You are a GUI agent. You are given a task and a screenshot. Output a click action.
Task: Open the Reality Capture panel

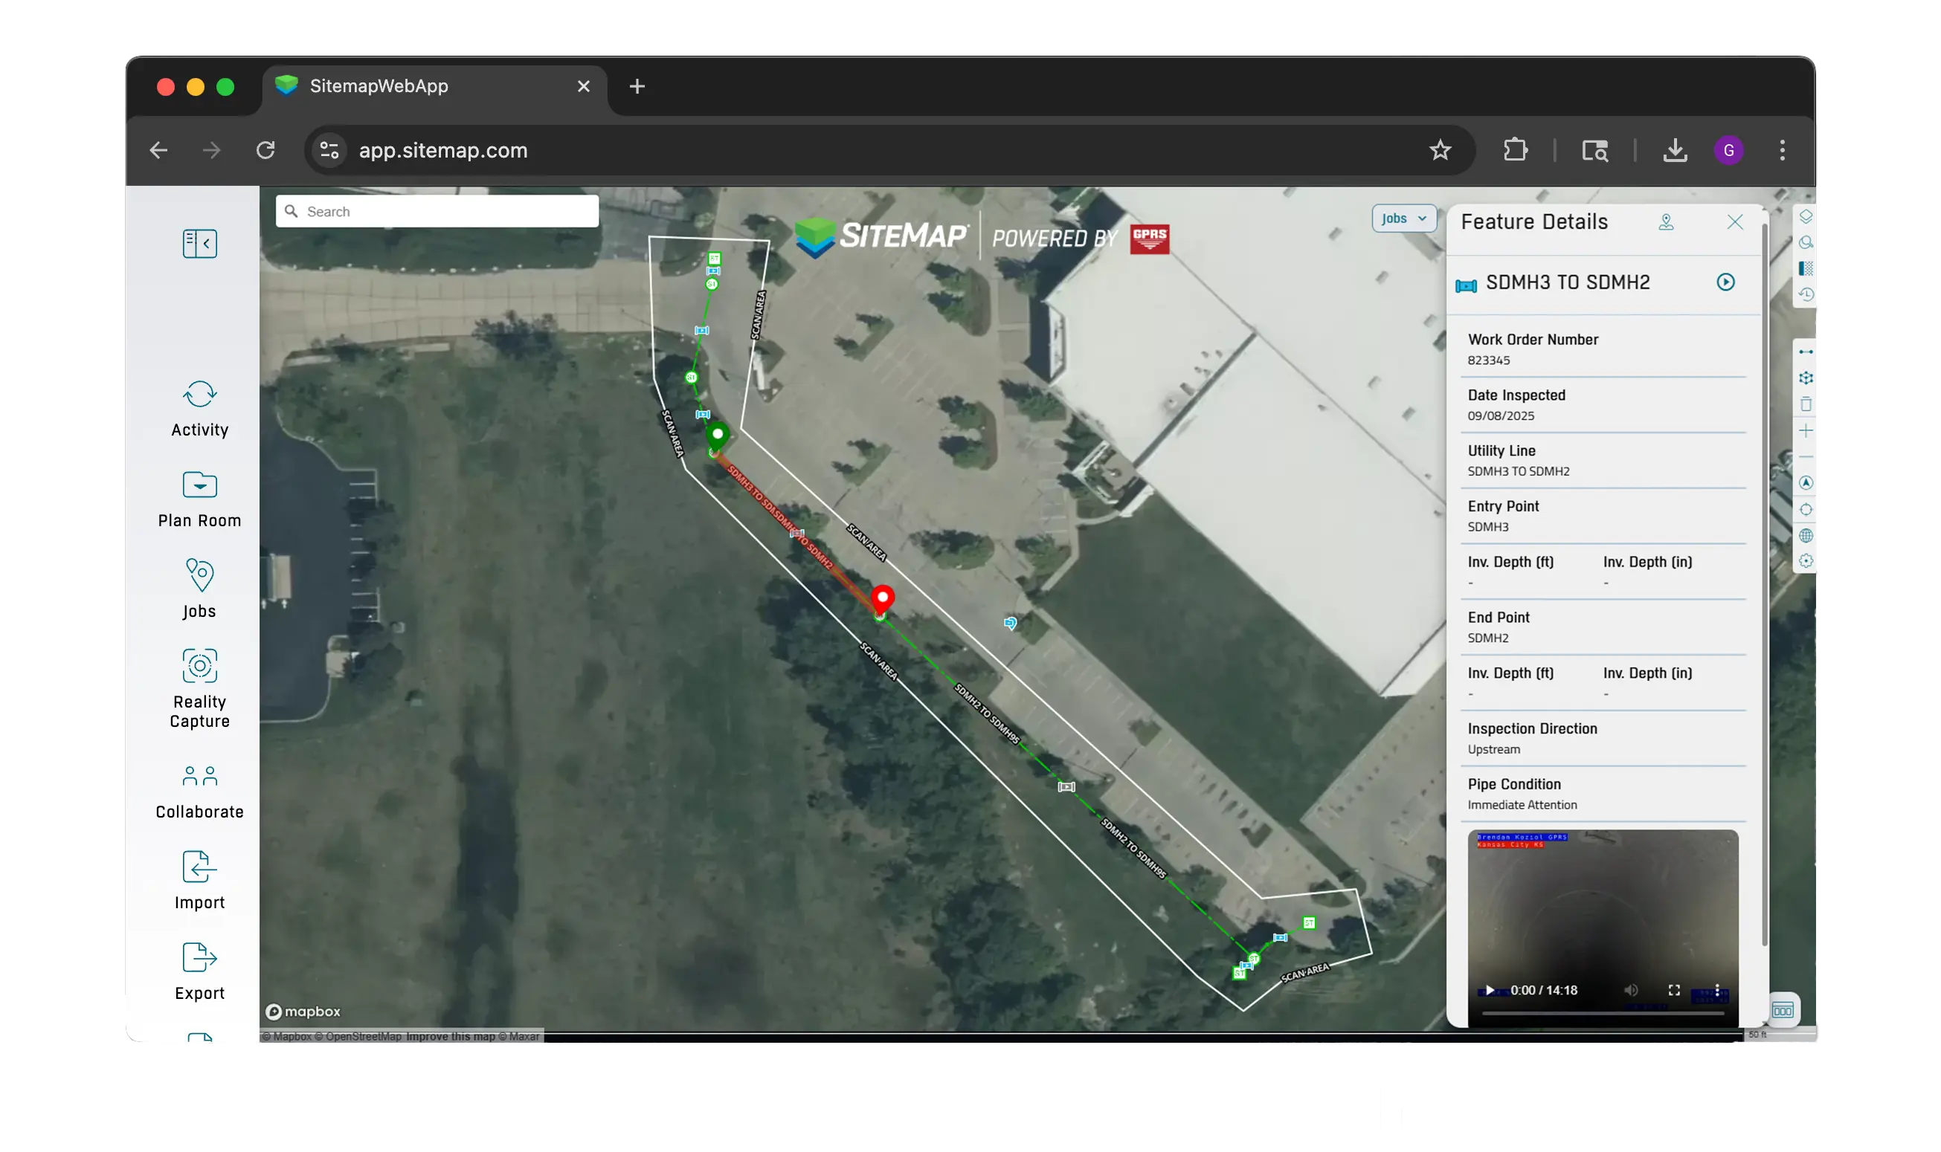pos(199,686)
